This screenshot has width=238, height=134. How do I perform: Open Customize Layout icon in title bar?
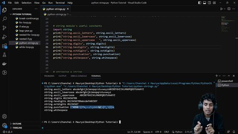pyautogui.click(x=214, y=3)
